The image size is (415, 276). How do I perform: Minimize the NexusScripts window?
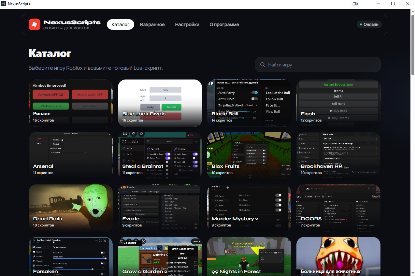(378, 4)
